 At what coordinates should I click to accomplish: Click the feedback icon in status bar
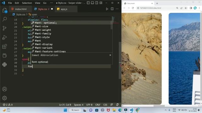(111, 105)
